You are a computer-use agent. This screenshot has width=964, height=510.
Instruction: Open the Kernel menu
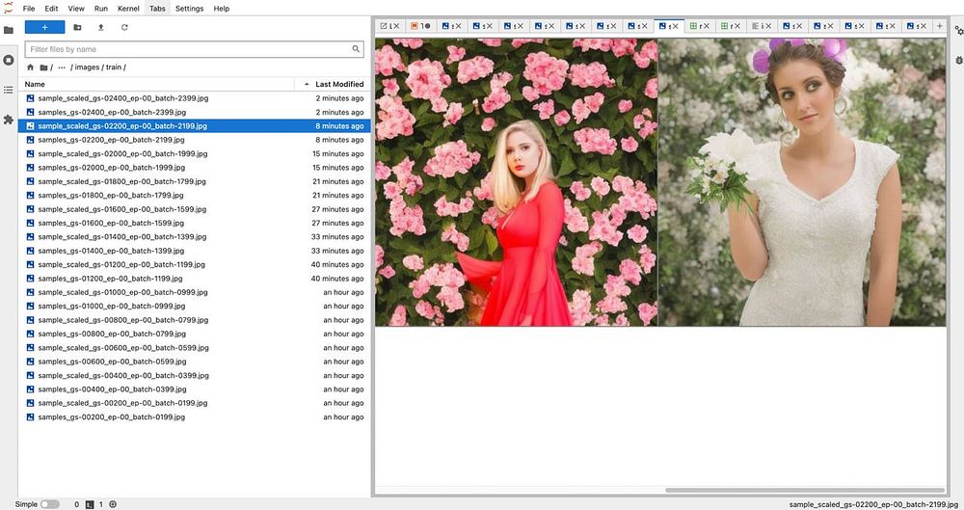pos(128,8)
